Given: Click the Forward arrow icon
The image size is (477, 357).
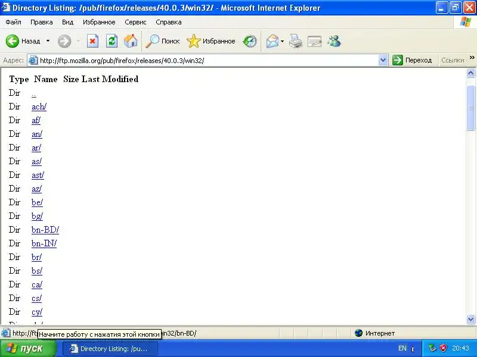Looking at the screenshot, I should pos(64,41).
